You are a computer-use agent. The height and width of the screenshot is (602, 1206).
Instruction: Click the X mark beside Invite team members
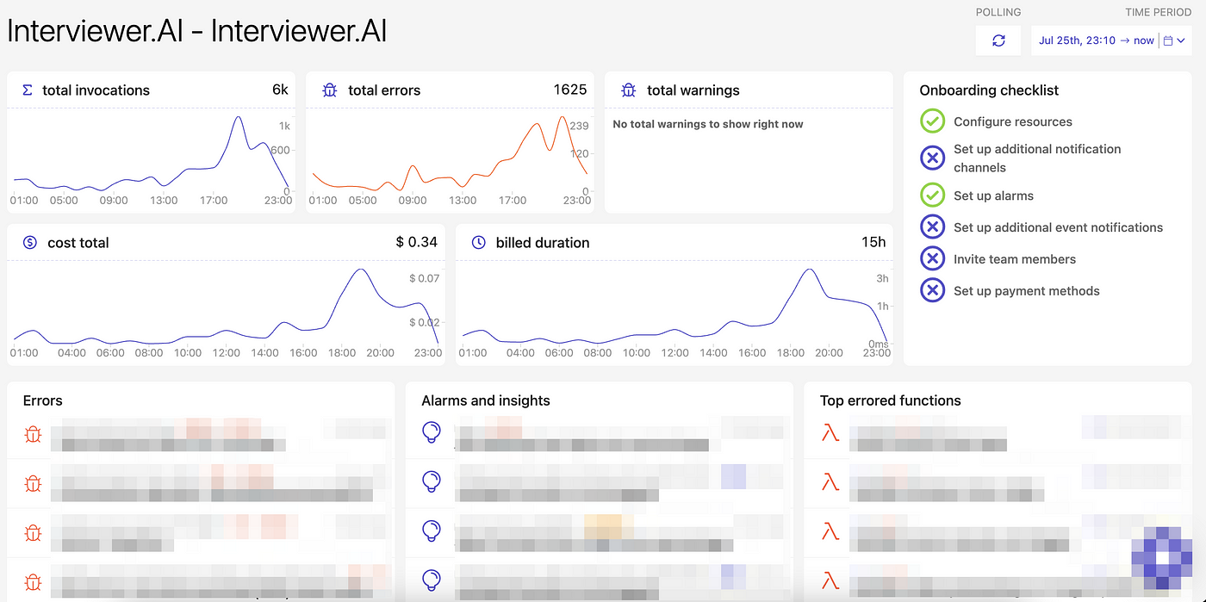pyautogui.click(x=932, y=259)
